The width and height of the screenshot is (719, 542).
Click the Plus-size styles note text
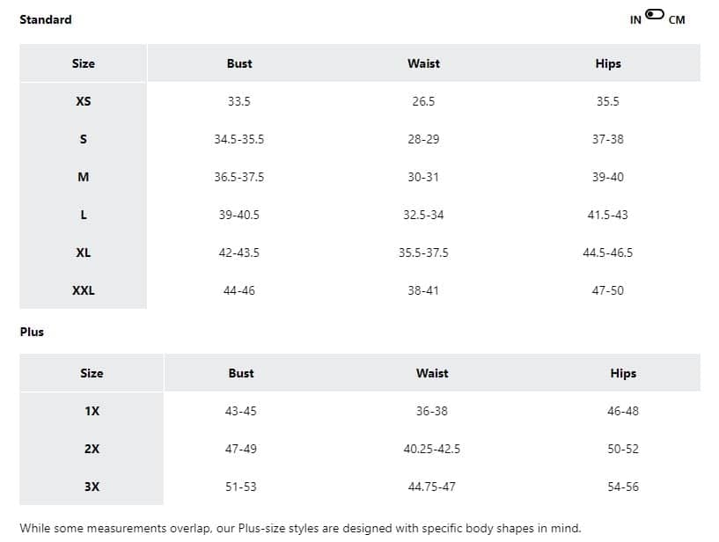click(300, 528)
